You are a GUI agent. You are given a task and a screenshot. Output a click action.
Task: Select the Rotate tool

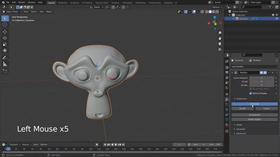5,38
